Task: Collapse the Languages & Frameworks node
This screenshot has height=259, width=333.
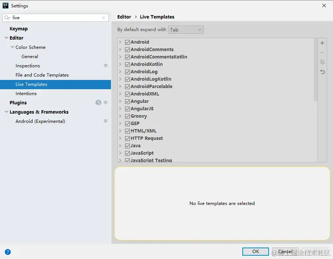Action: [6, 112]
